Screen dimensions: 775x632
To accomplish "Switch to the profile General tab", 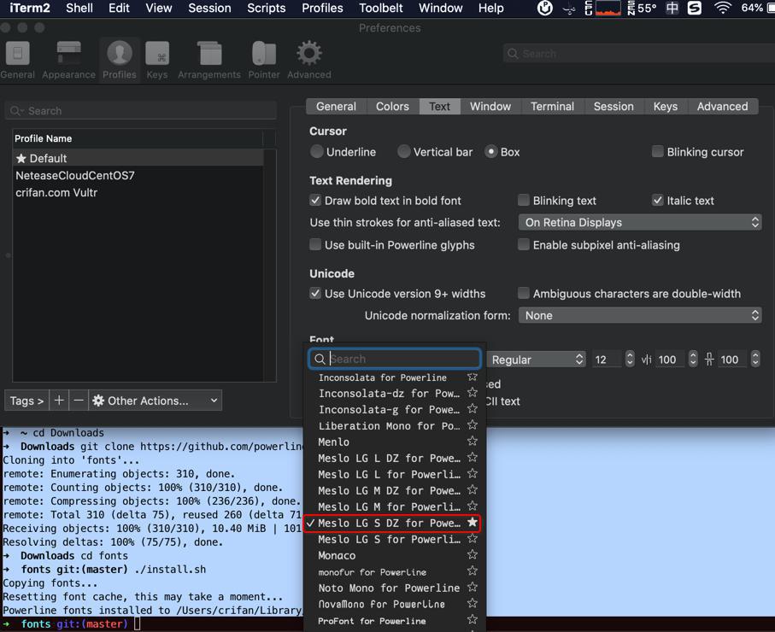I will [336, 106].
